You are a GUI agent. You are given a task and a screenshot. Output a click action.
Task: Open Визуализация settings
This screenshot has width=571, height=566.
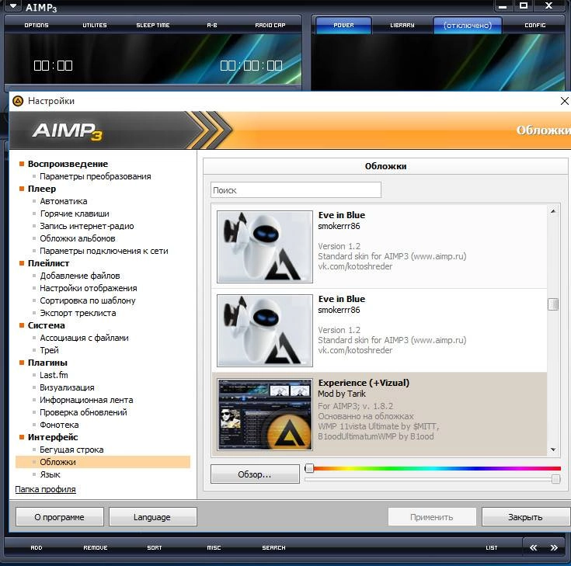pos(67,387)
